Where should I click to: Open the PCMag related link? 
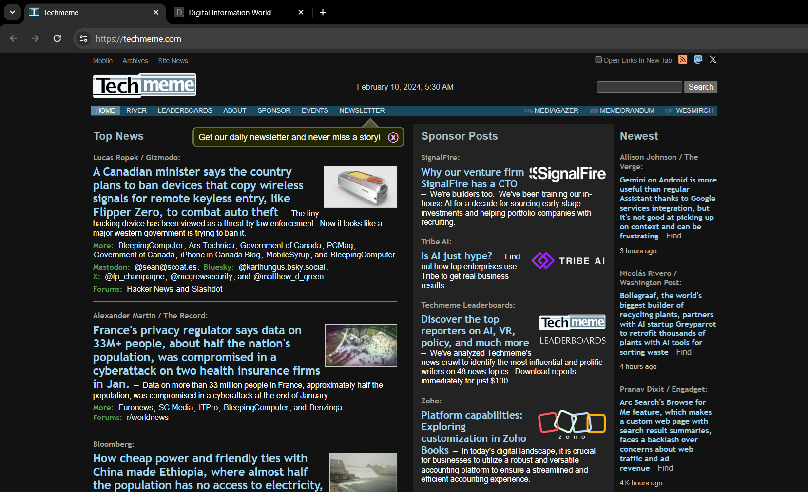coord(340,246)
